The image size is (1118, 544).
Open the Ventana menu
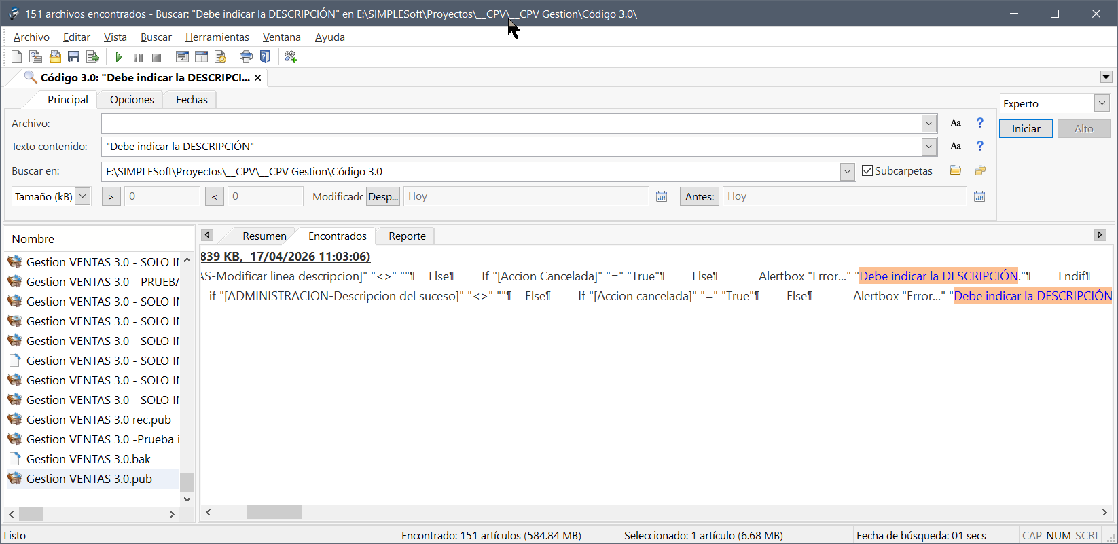282,37
